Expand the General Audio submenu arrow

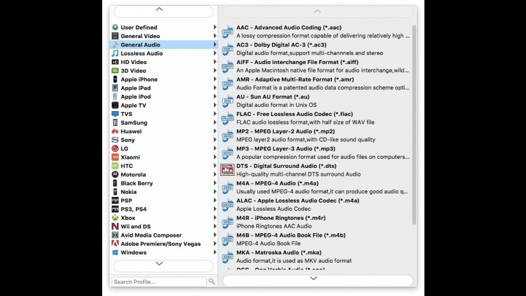(215, 44)
